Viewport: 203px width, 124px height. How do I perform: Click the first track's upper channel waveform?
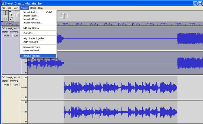click(x=129, y=38)
